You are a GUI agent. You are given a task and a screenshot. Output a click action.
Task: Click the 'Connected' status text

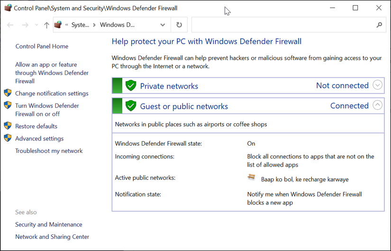349,106
